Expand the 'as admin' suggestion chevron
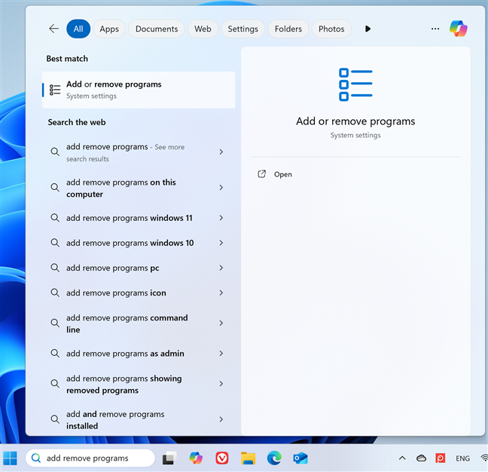The image size is (488, 472). (x=221, y=353)
